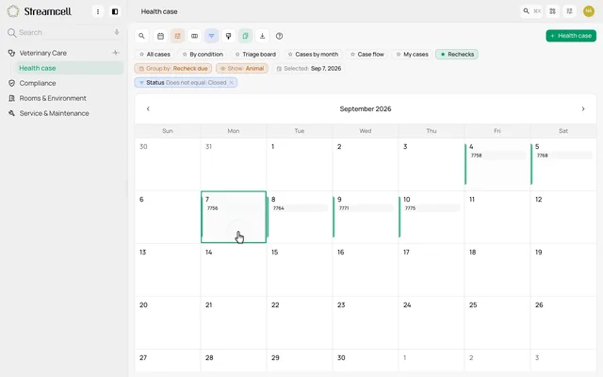The width and height of the screenshot is (603, 377).
Task: Select September 23 in the calendar
Action: (x=366, y=322)
